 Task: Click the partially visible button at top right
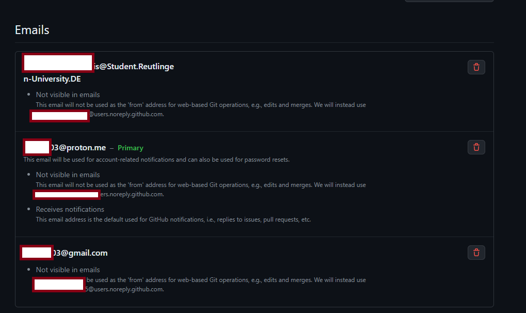[x=449, y=1]
